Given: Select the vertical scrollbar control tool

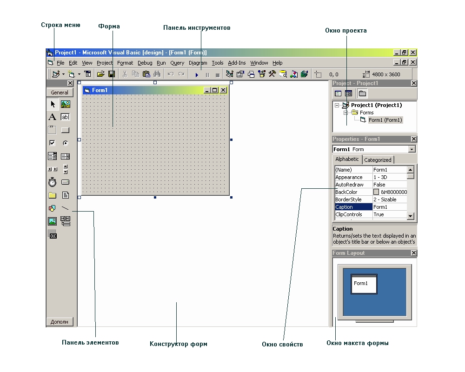Looking at the screenshot, I should (x=66, y=169).
